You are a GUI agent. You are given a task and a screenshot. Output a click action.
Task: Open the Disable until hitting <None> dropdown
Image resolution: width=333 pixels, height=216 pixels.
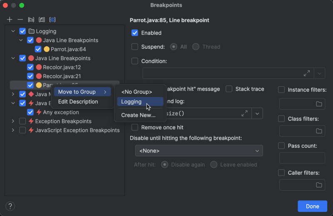point(199,151)
